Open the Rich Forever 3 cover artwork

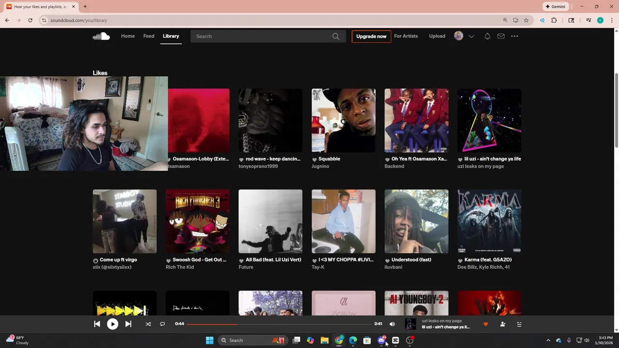[197, 221]
